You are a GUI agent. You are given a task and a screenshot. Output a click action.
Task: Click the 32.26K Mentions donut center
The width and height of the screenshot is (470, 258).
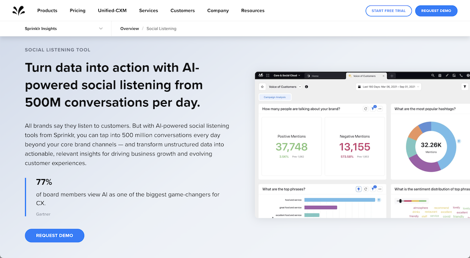point(431,147)
